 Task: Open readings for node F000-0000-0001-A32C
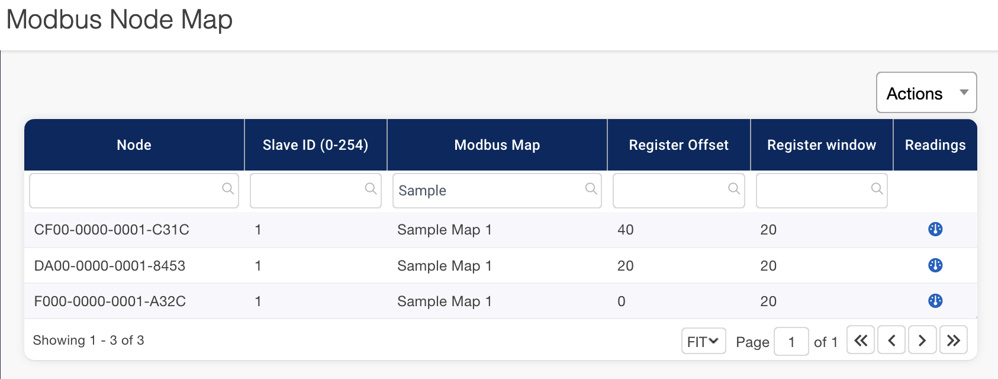coord(935,301)
